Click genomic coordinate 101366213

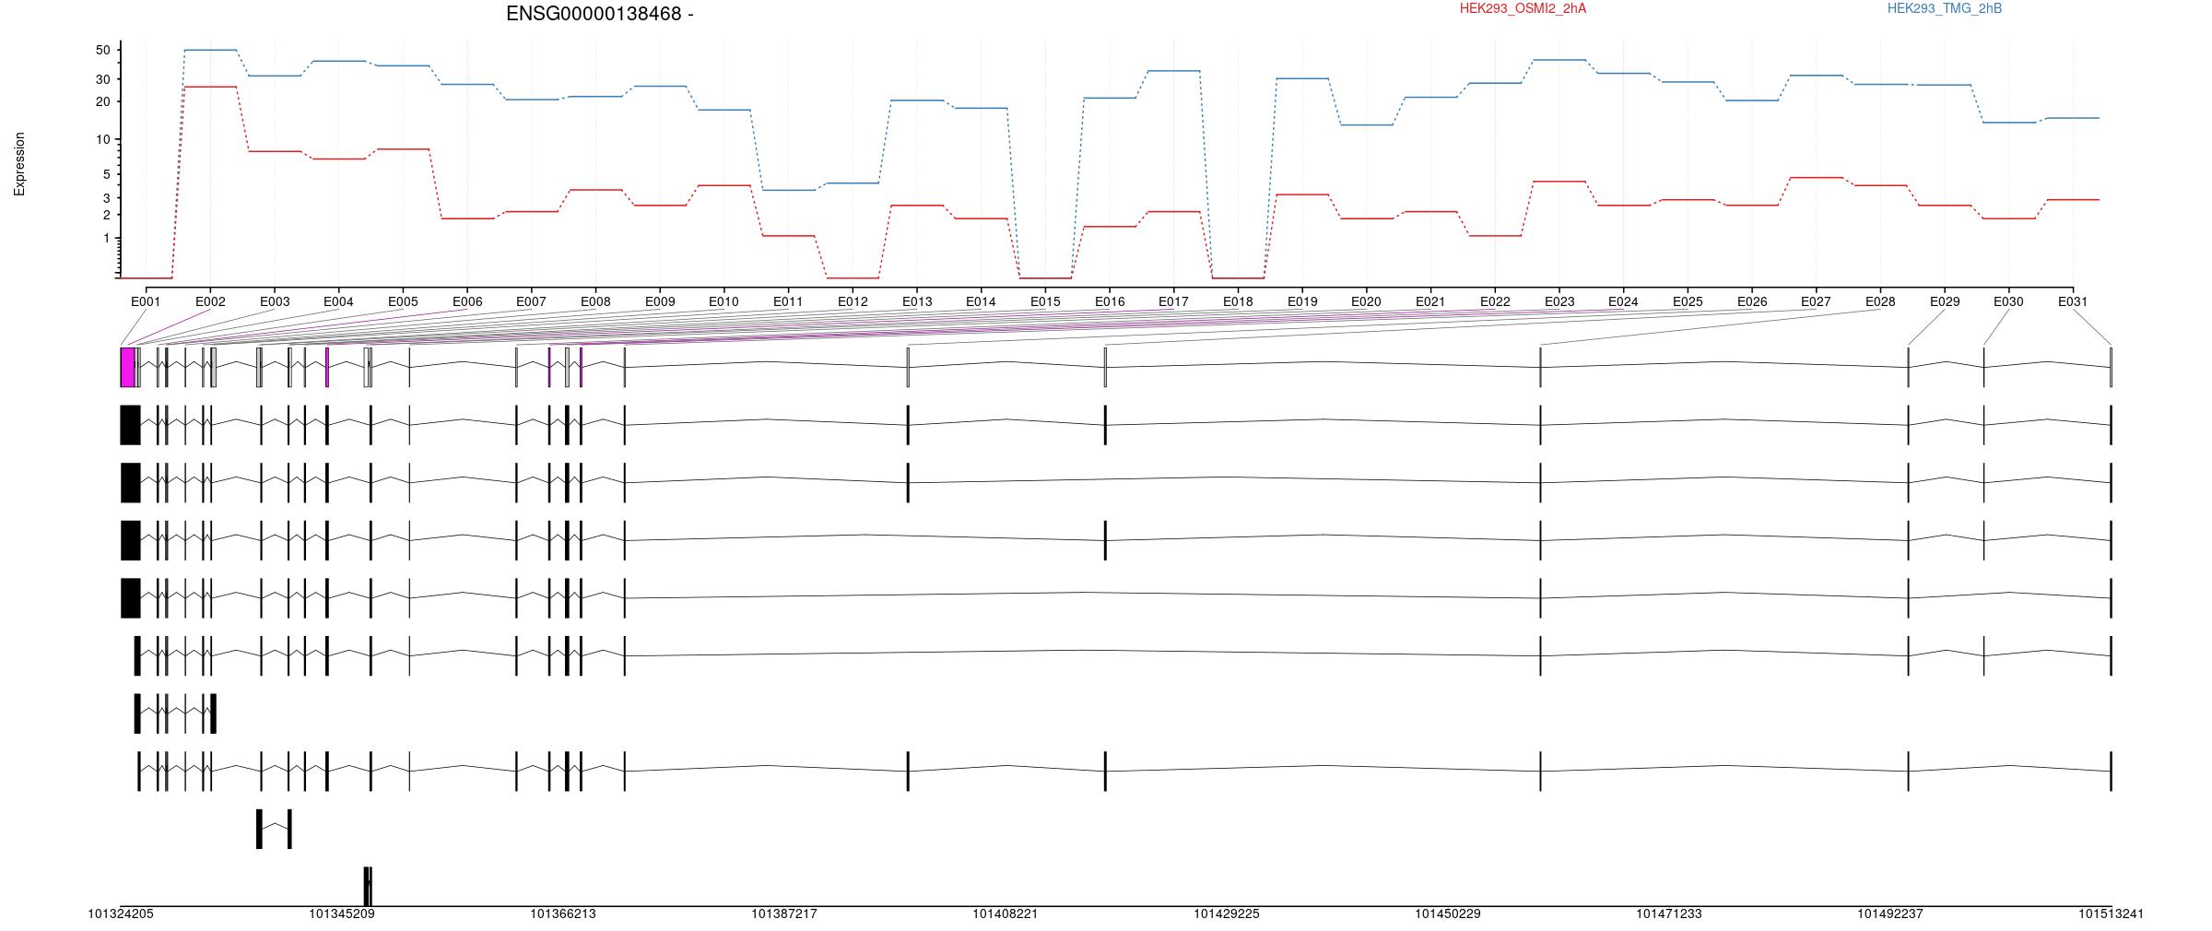(563, 914)
